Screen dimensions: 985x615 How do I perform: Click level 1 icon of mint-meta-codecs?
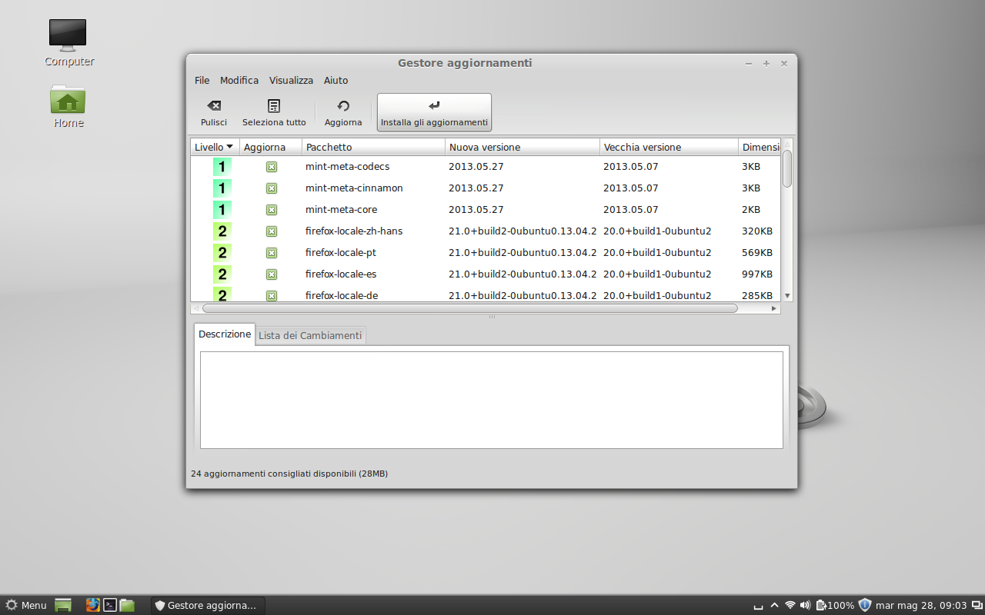pyautogui.click(x=222, y=167)
